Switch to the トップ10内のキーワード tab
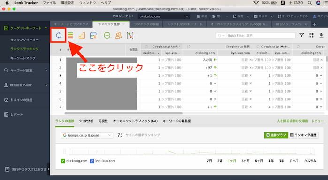This screenshot has width=328, height=180. (185, 24)
